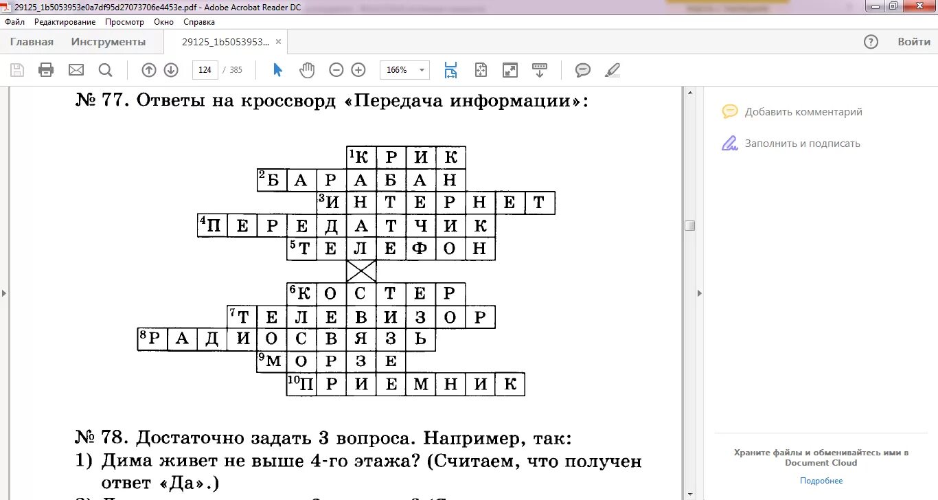
Task: Zoom in with the plus button
Action: pyautogui.click(x=358, y=69)
